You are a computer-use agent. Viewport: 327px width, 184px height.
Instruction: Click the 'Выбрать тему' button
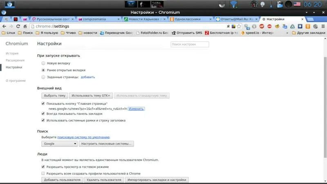[55, 96]
